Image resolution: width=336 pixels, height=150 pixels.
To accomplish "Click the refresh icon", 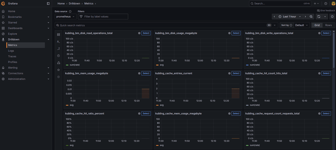I will click(319, 16).
